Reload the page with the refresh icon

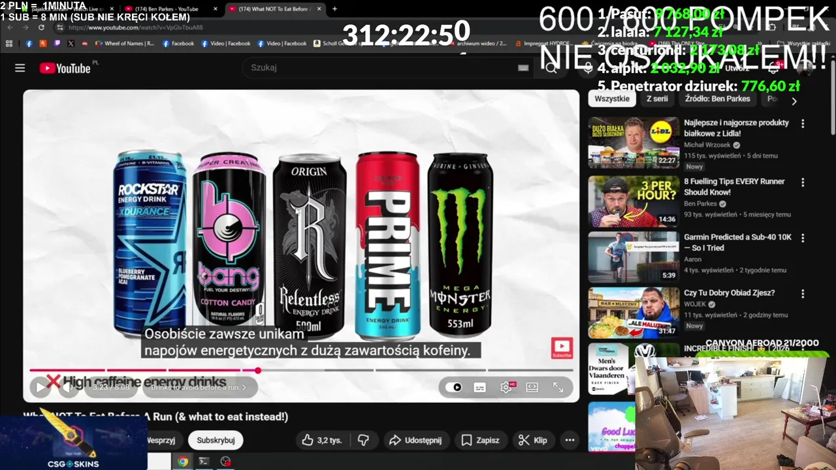pyautogui.click(x=40, y=27)
